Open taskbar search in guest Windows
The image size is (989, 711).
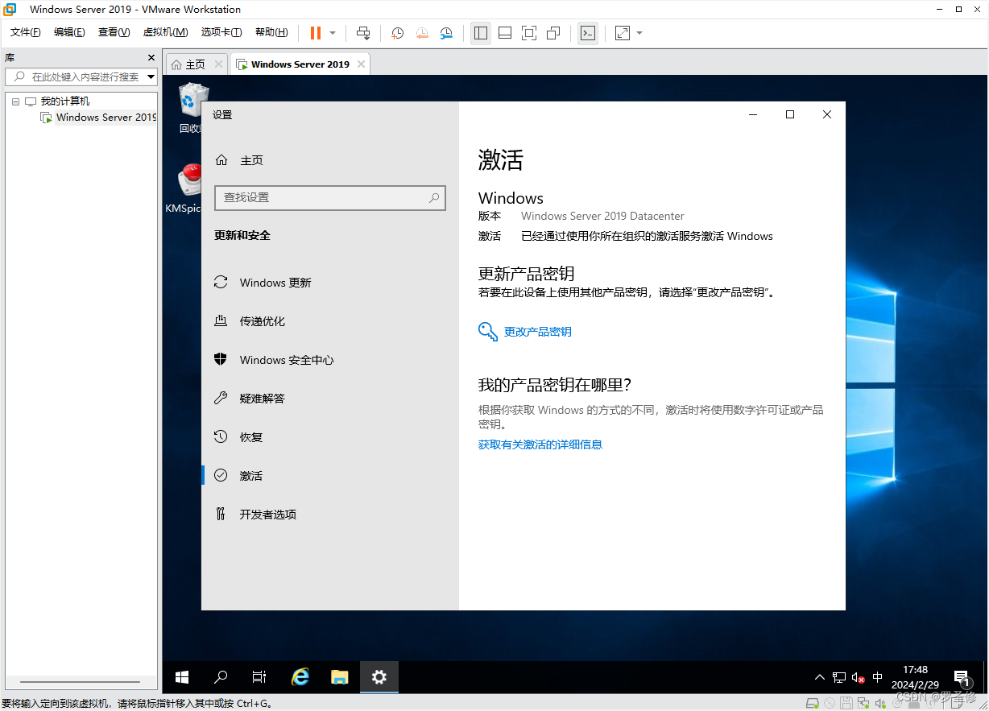(x=221, y=677)
